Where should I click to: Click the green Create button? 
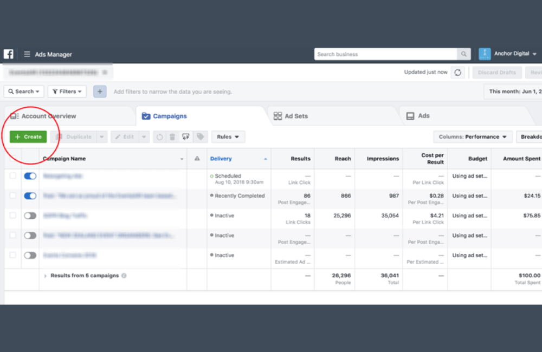pos(28,136)
